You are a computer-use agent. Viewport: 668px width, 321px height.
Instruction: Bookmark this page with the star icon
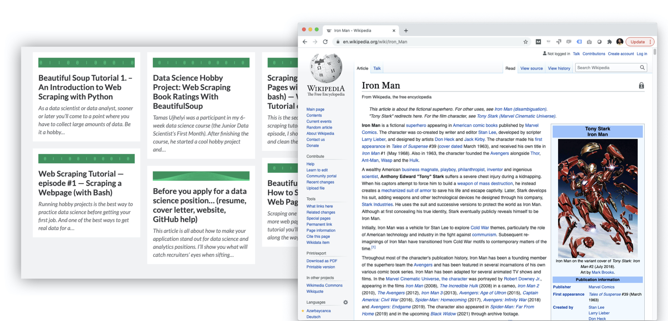[x=525, y=42]
